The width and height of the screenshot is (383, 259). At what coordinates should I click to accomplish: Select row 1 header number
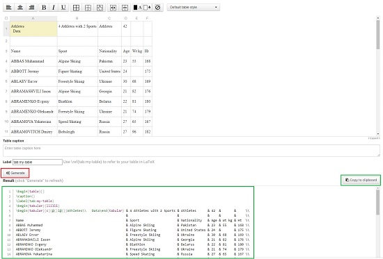tap(6, 28)
